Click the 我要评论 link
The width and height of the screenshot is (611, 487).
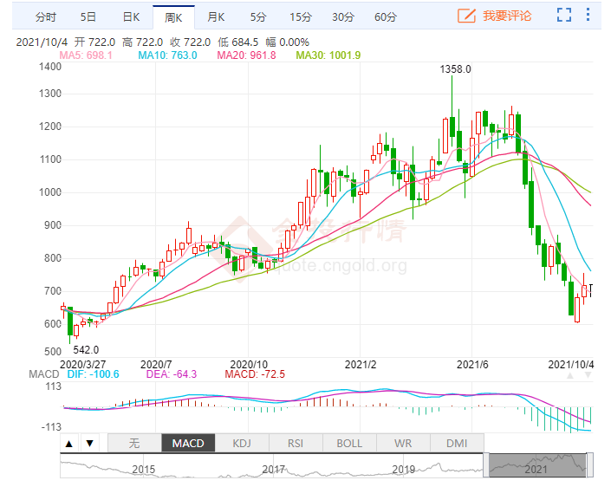[x=507, y=16]
